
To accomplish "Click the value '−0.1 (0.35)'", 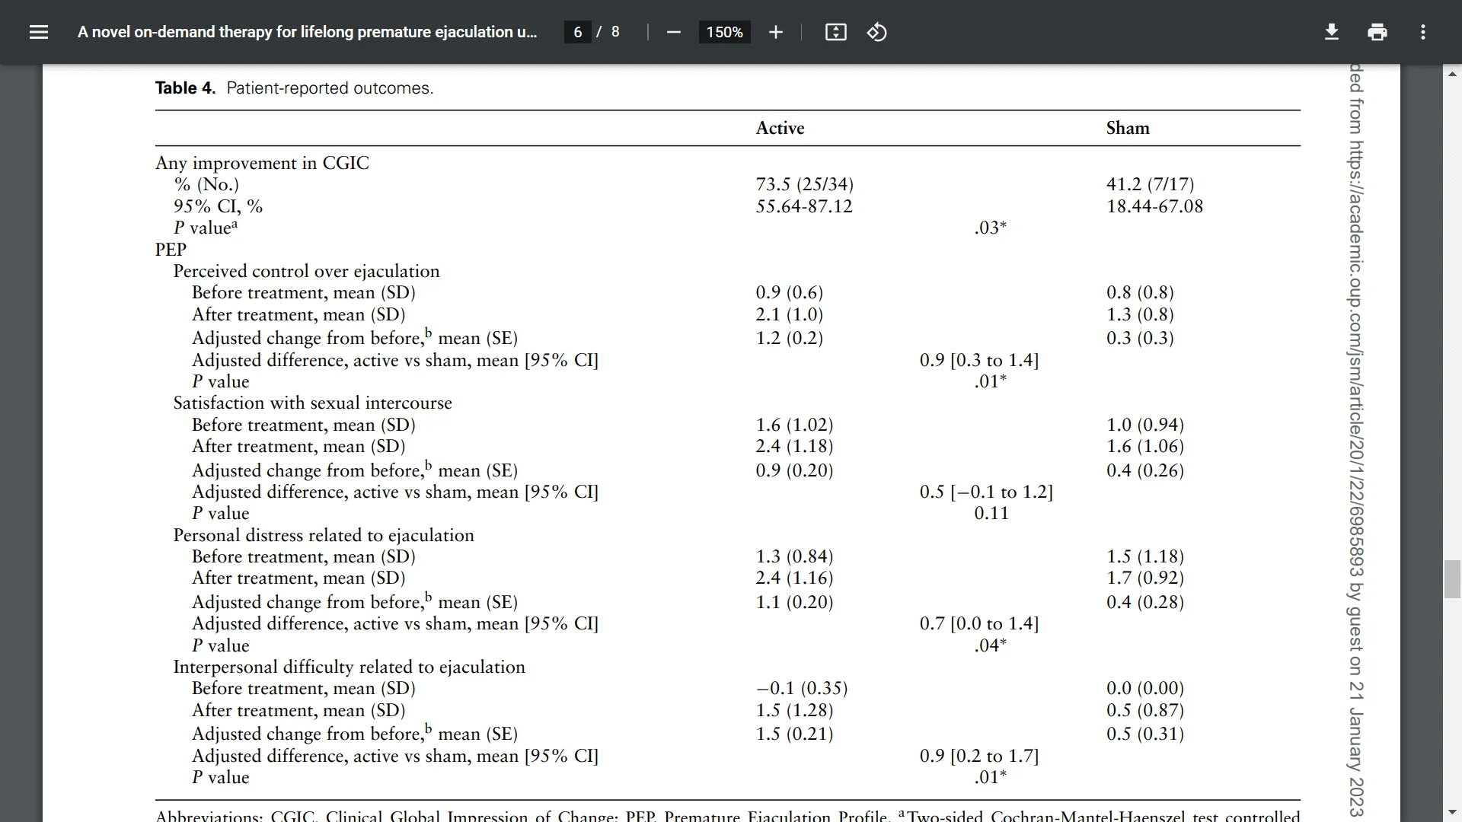I will click(x=802, y=688).
